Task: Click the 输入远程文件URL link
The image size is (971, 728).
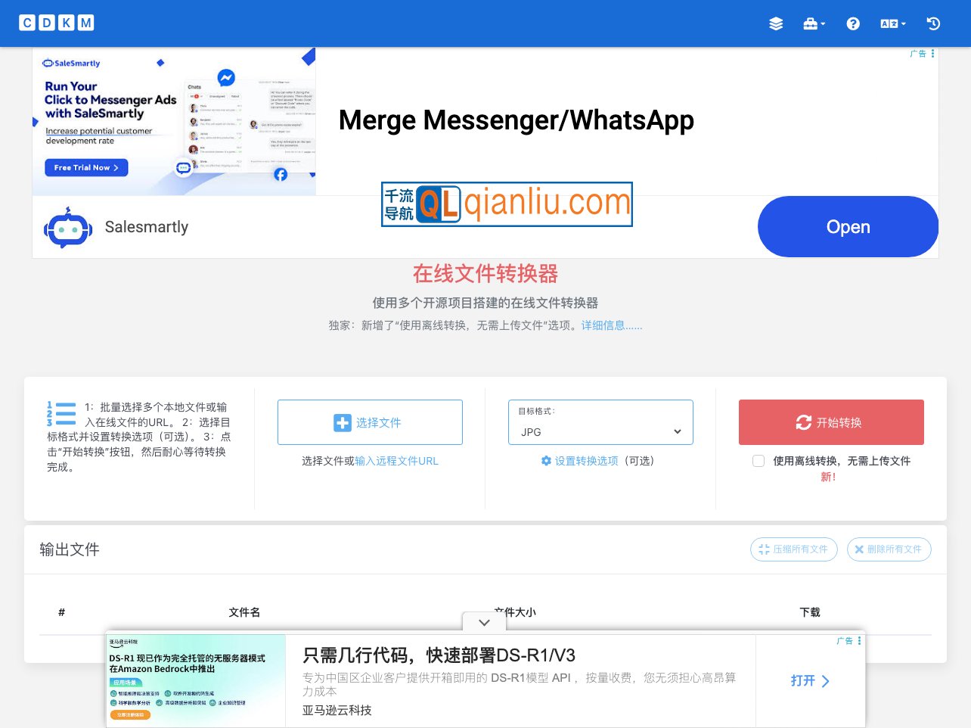Action: pyautogui.click(x=396, y=461)
